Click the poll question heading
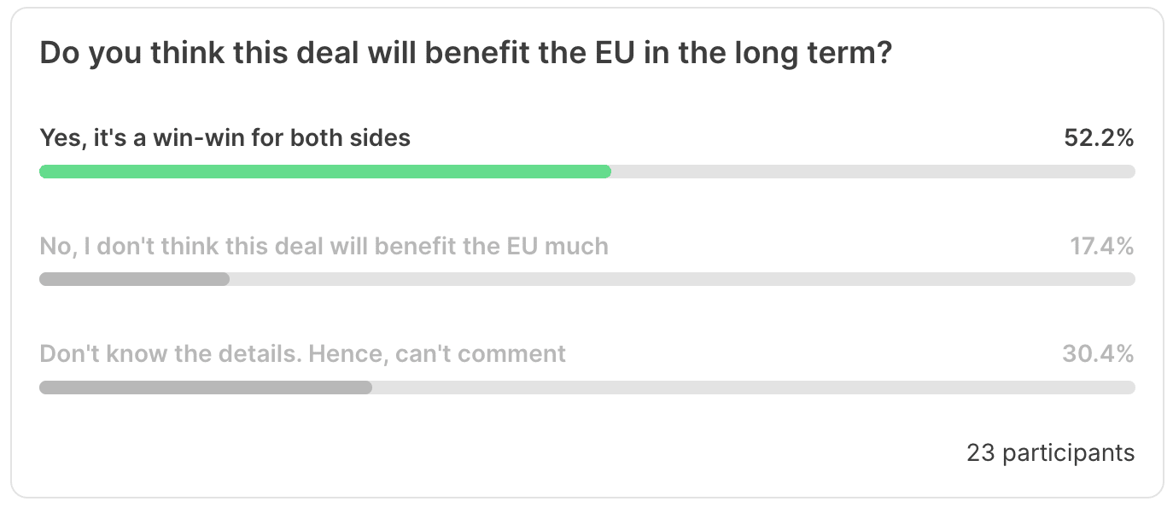 466,55
